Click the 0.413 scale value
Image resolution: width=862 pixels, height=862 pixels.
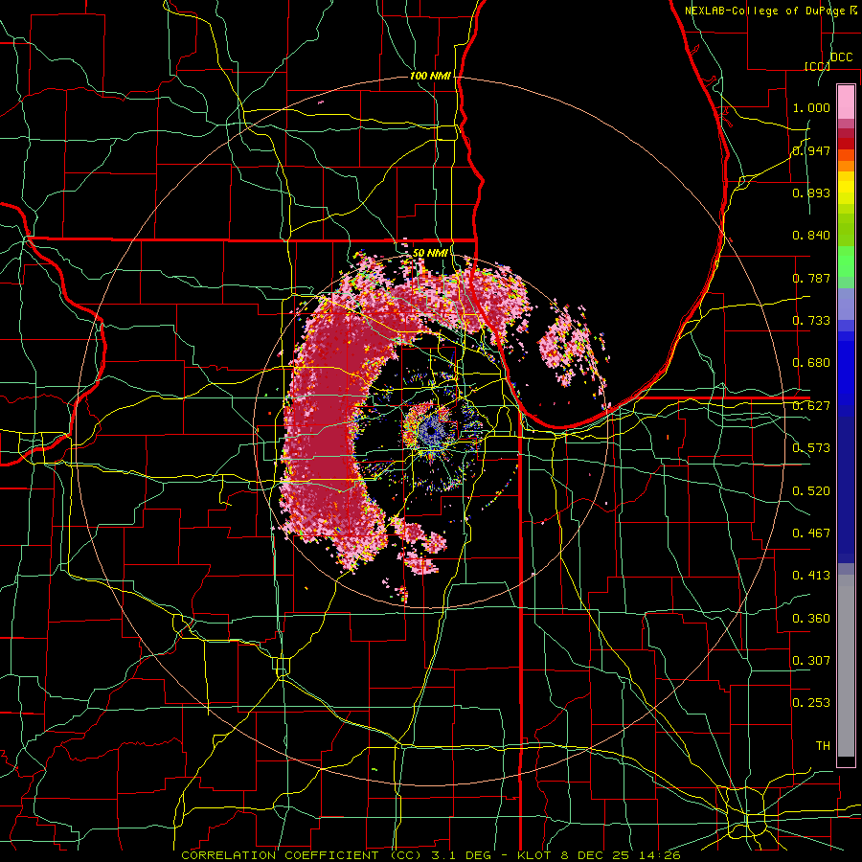click(x=811, y=576)
